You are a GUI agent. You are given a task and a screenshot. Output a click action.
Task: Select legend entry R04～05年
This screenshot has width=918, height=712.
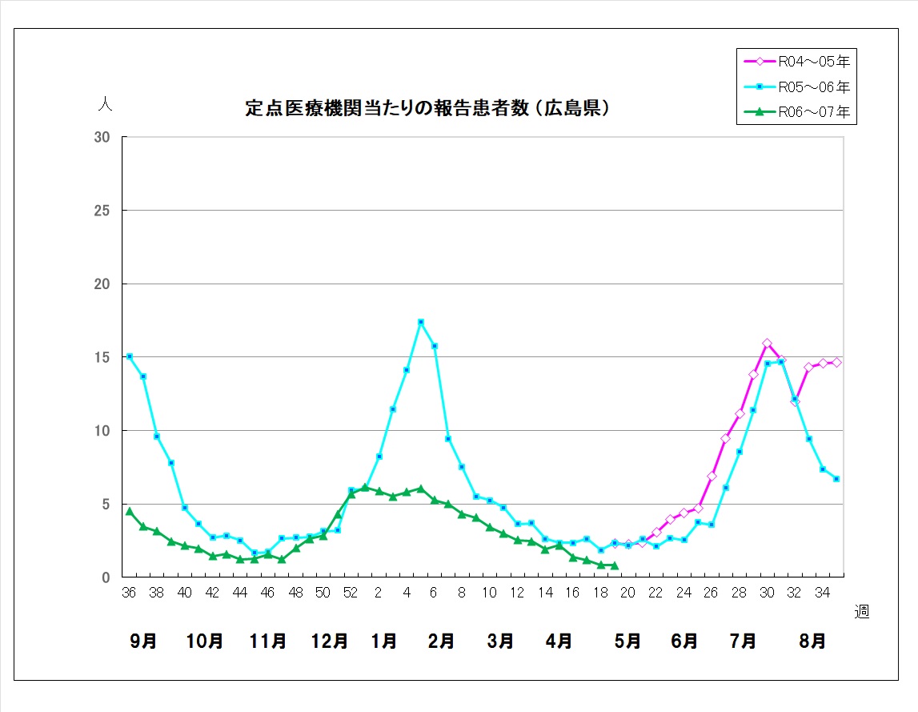[x=797, y=62]
